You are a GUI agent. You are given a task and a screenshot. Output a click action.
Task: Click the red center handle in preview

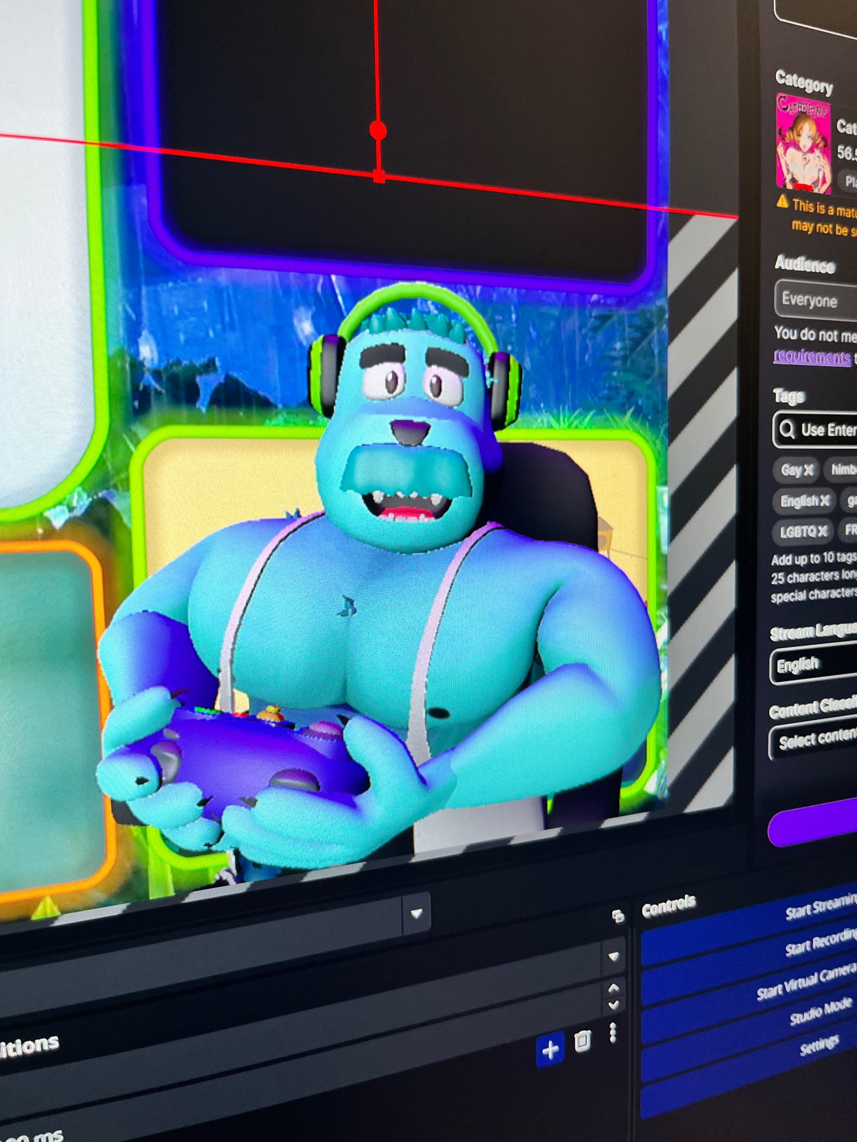click(378, 131)
